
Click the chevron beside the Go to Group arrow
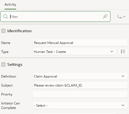click(x=124, y=17)
